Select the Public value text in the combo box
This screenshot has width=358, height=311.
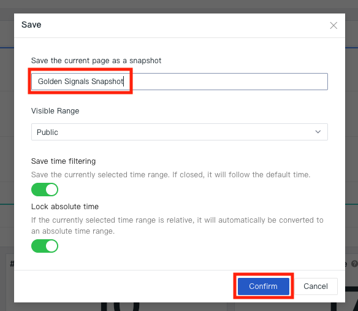click(47, 132)
